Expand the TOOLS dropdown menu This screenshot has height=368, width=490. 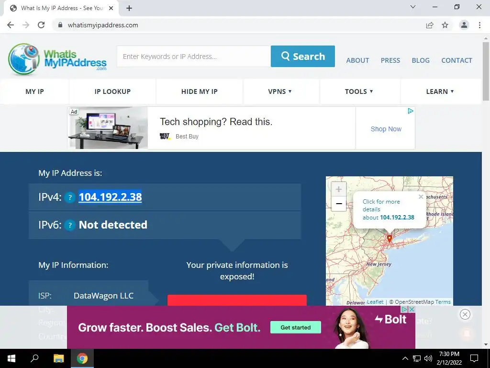359,92
